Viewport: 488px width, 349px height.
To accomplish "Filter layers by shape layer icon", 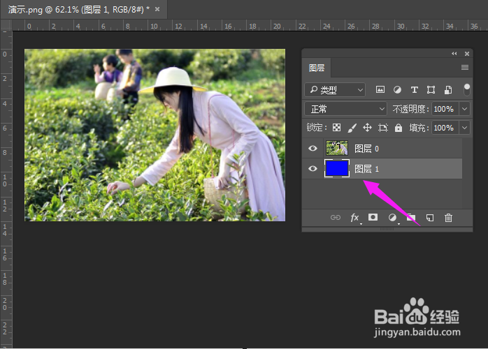I will tap(431, 90).
